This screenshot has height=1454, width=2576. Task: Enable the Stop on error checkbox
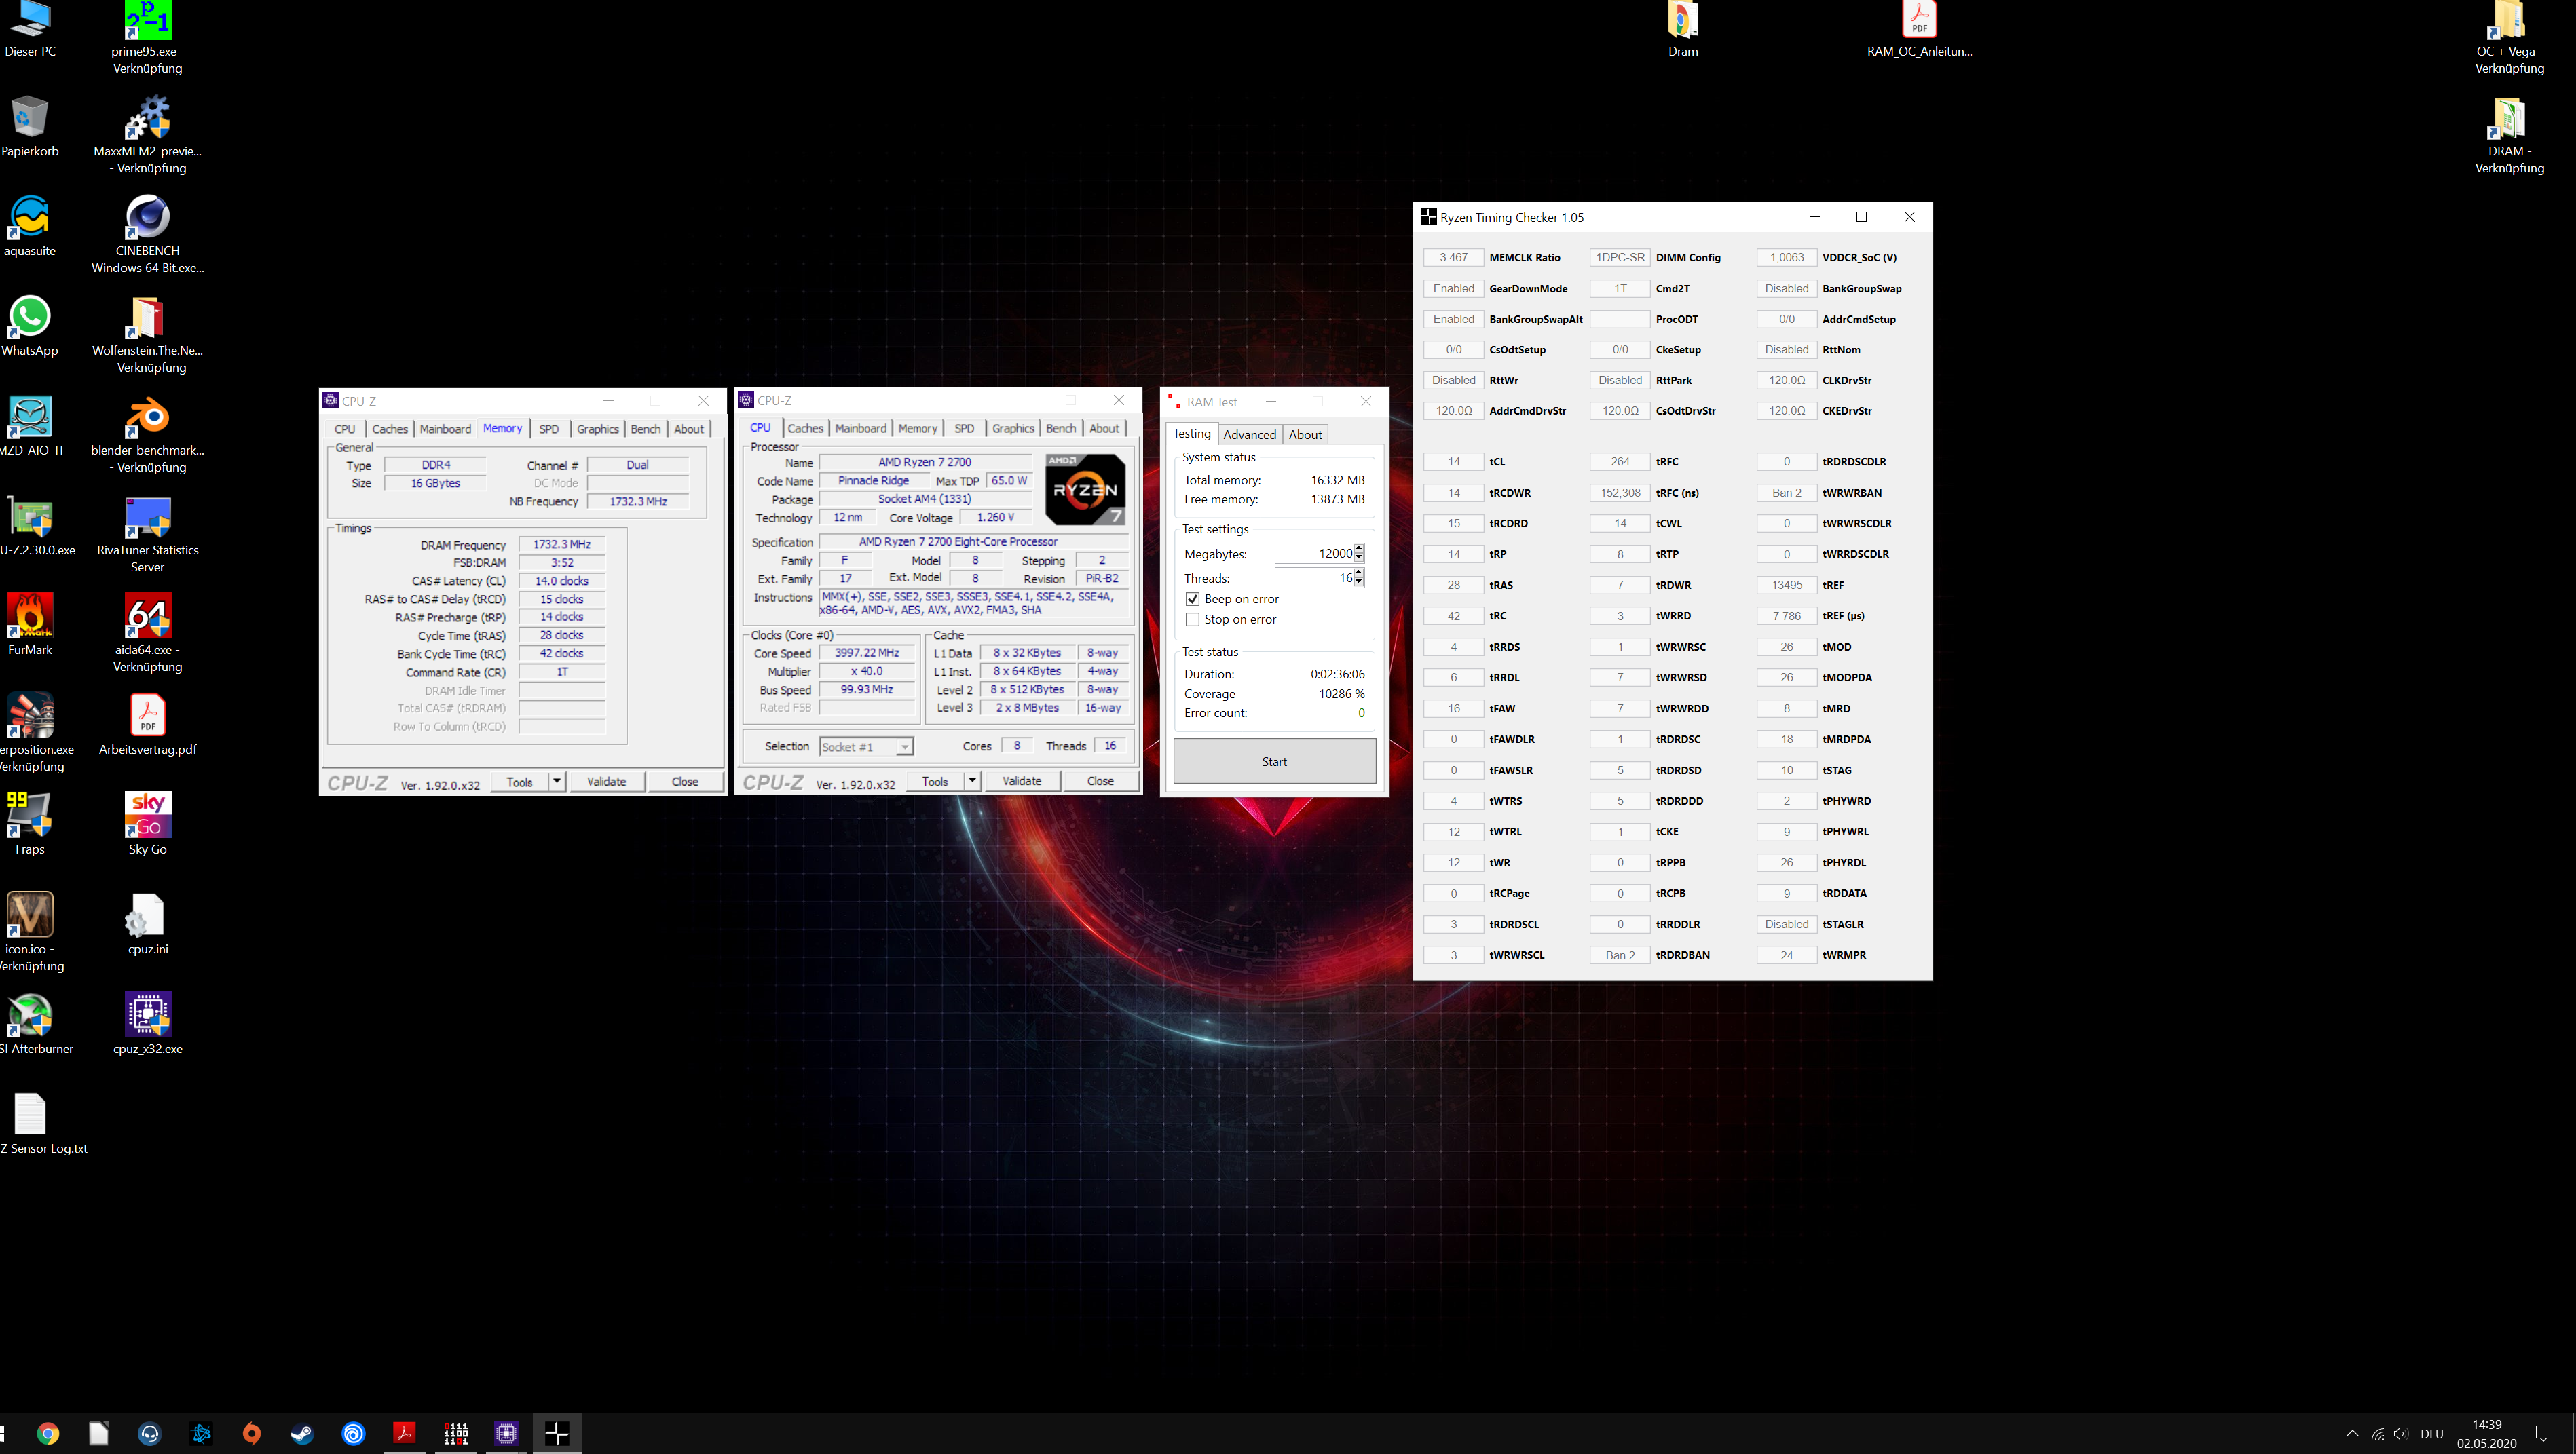click(x=1192, y=619)
